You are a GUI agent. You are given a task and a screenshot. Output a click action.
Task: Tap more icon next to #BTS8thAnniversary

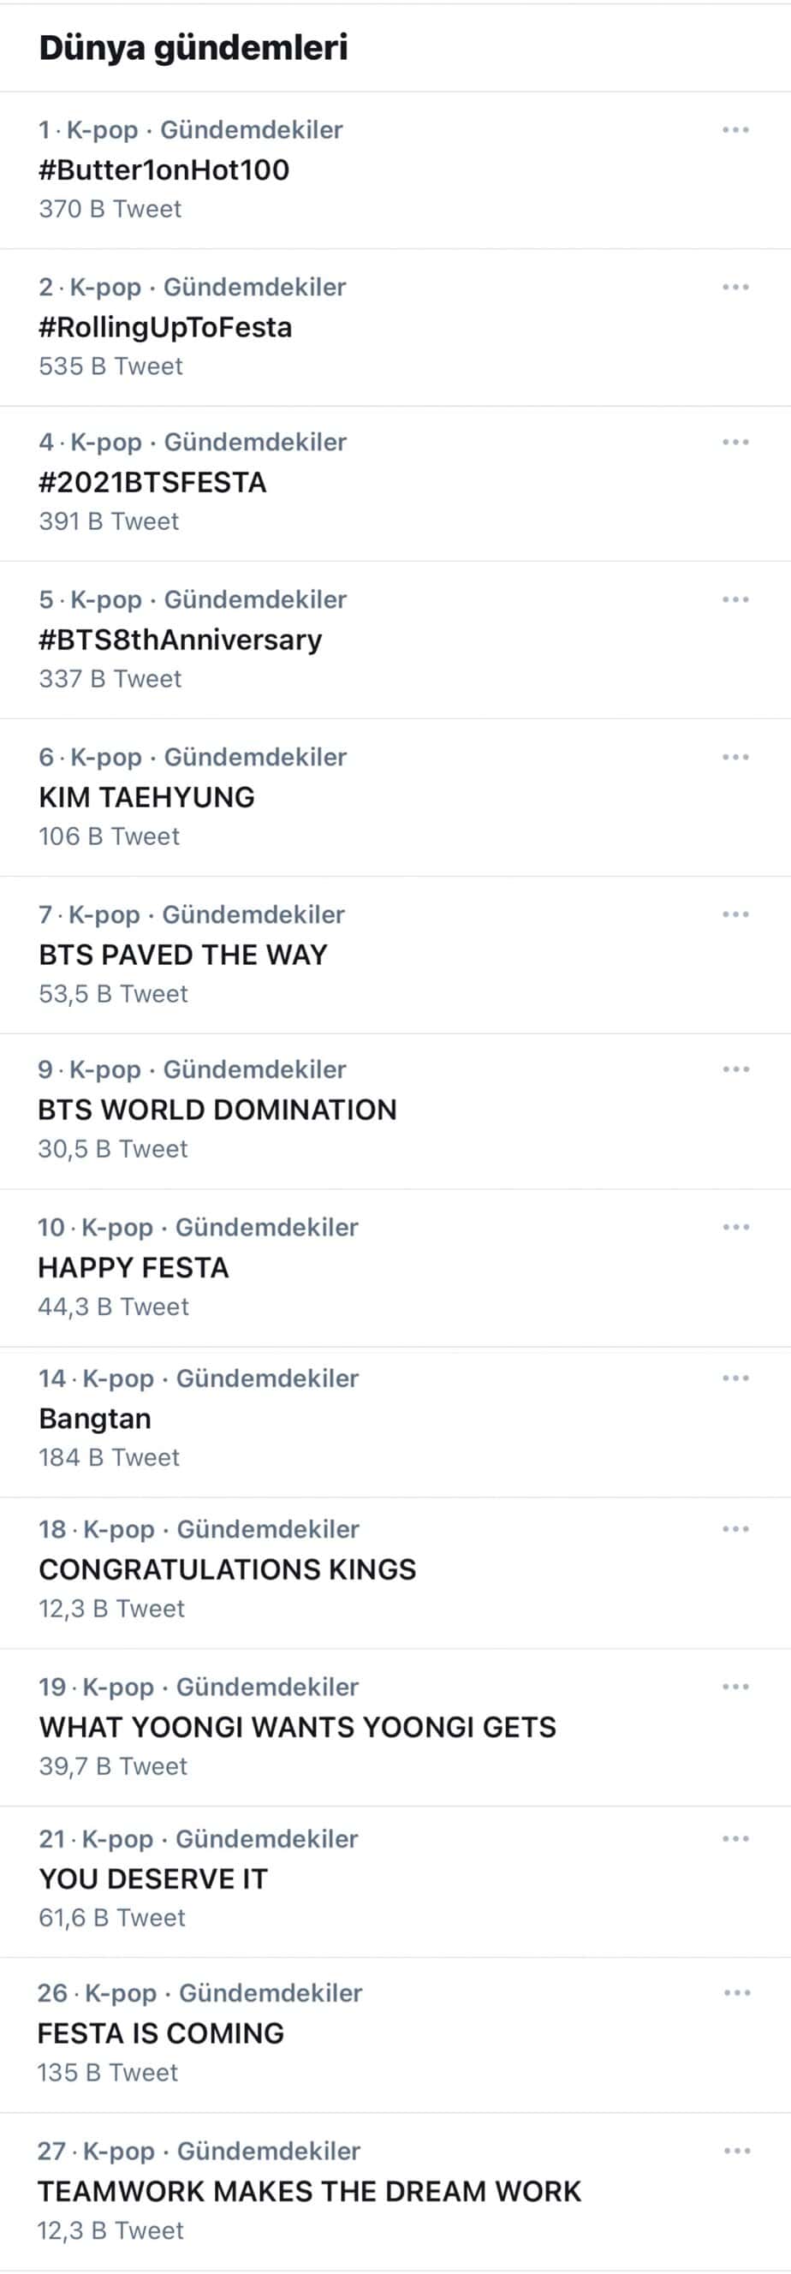(x=735, y=599)
